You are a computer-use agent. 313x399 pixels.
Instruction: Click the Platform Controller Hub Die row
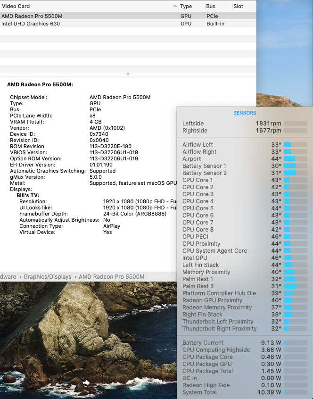coord(245,293)
